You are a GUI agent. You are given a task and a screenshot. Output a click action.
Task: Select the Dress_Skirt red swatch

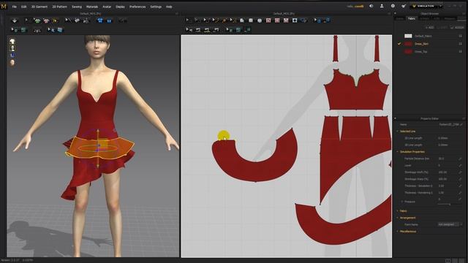pos(408,44)
